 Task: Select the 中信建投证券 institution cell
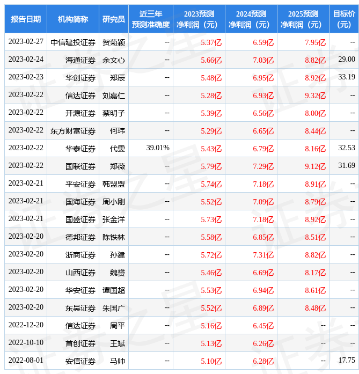[x=73, y=42]
